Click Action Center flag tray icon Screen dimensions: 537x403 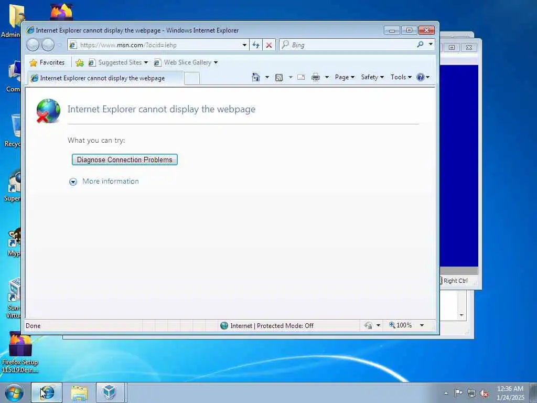coord(458,393)
